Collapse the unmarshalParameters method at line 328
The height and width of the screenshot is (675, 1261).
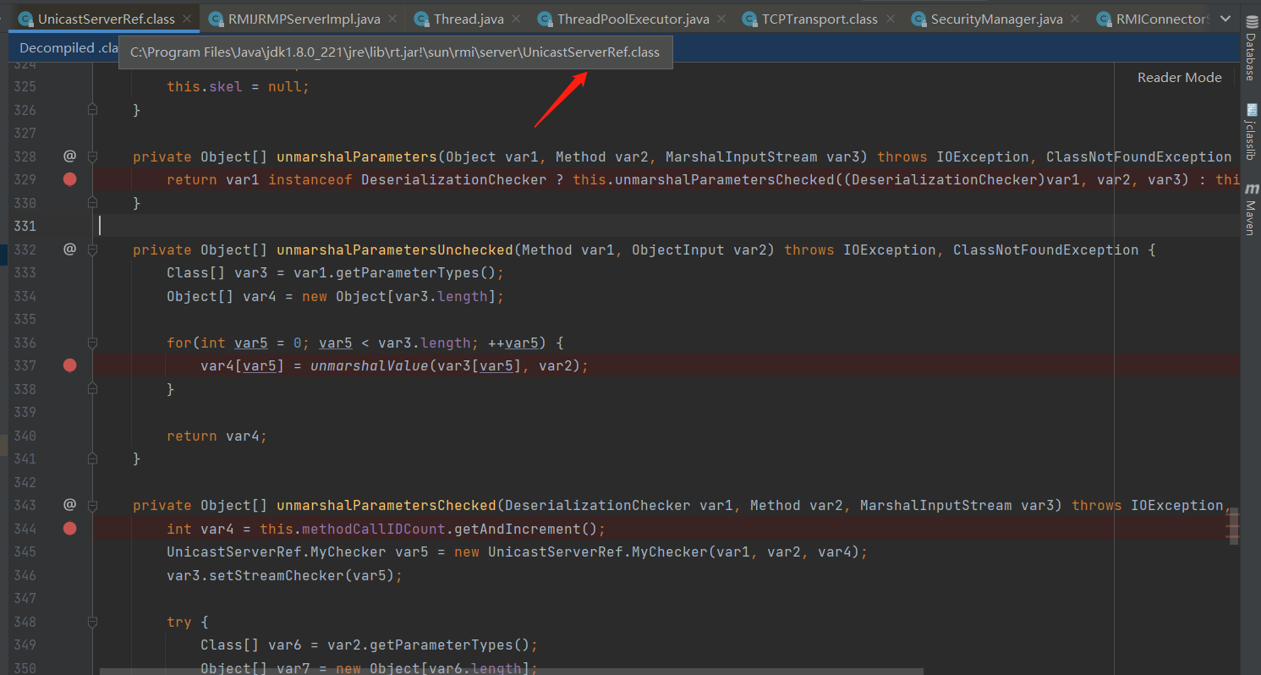coord(92,156)
